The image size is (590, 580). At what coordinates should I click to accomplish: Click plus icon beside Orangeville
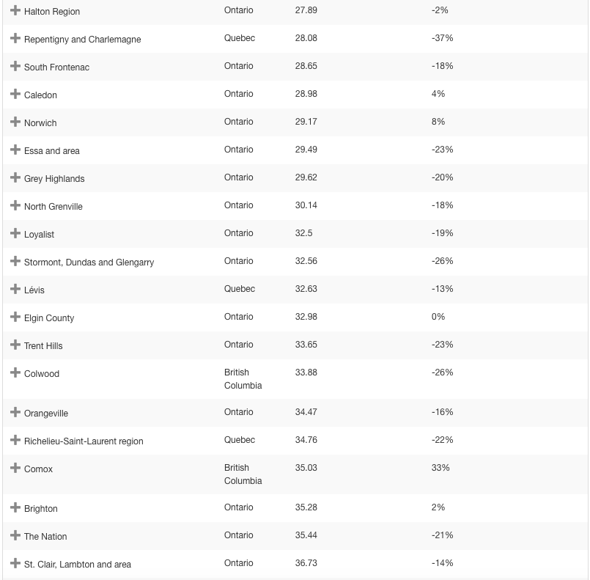(15, 412)
